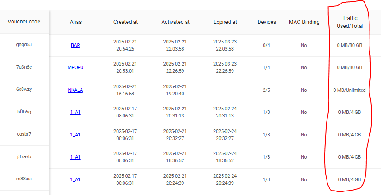Screen dimensions: 381x195
Task: Open 1_A1 link for voucher j37avb
Action: pyautogui.click(x=75, y=157)
